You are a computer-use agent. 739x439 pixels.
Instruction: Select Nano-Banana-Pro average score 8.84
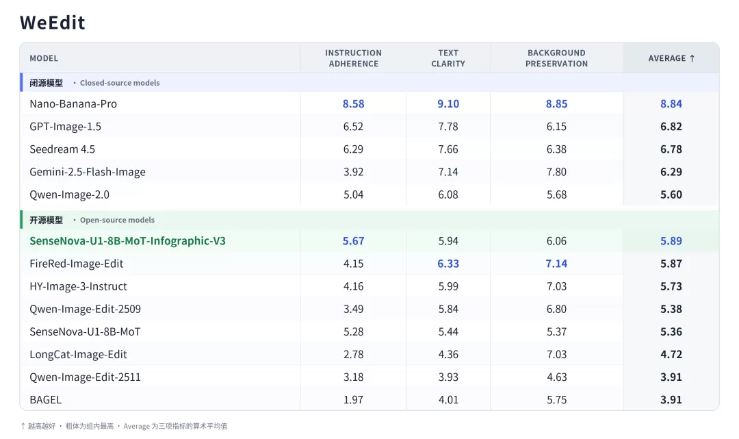(x=671, y=103)
